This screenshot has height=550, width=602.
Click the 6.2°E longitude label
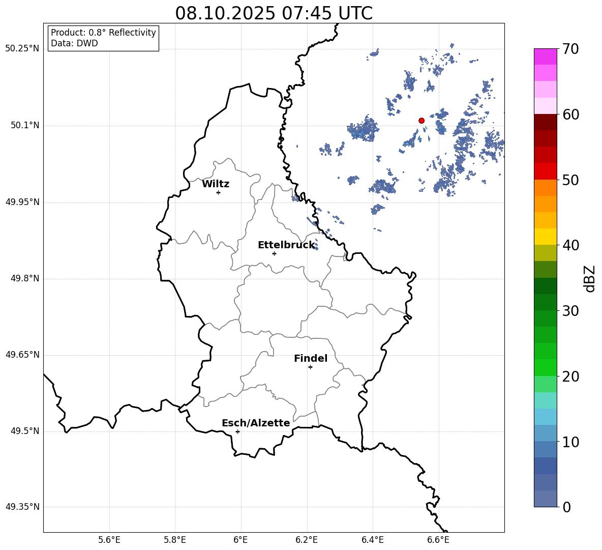[x=307, y=540]
